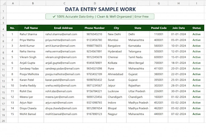Select the West Bengal state cell
The width and height of the screenshot is (206, 137).
(138, 63)
